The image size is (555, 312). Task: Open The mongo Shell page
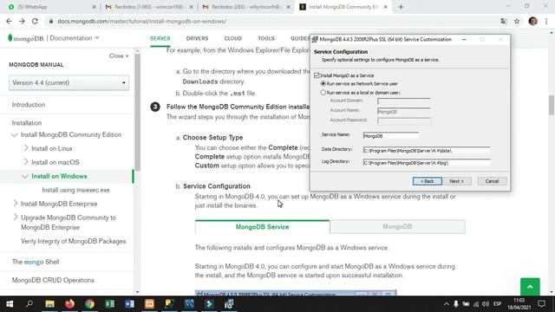[x=36, y=262]
